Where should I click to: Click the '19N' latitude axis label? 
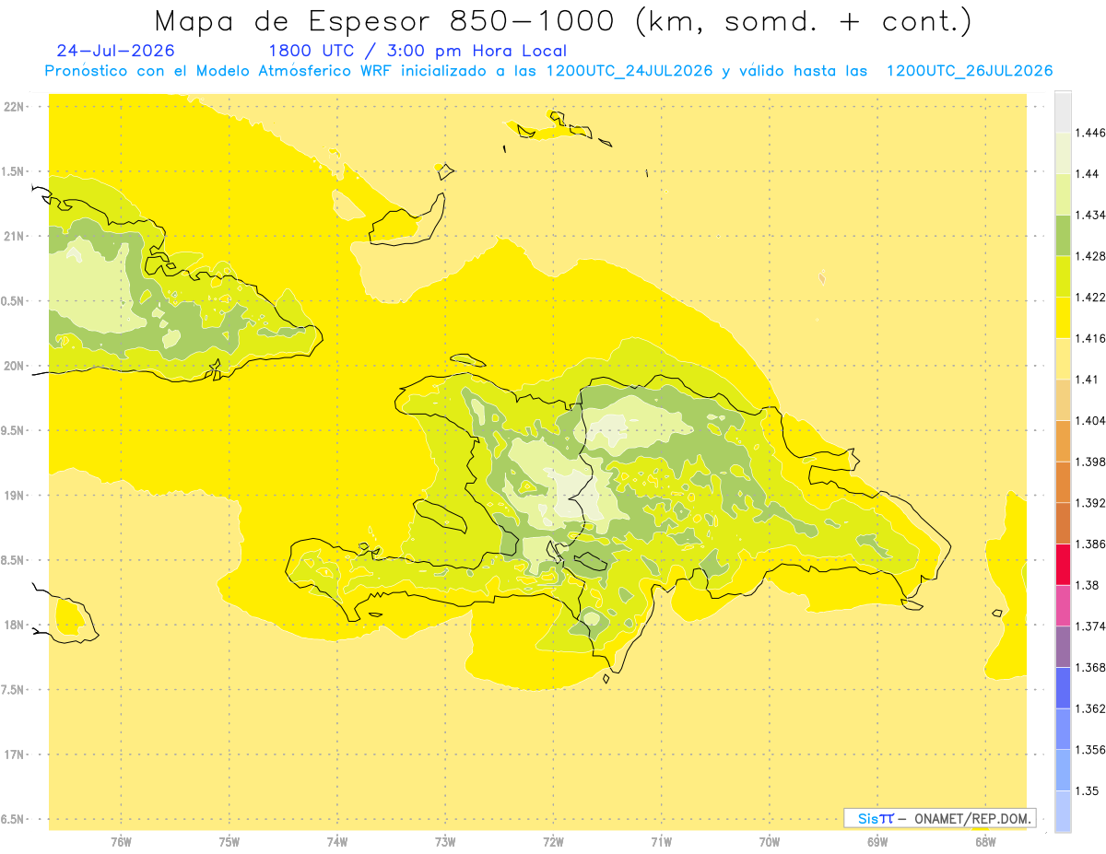point(15,495)
